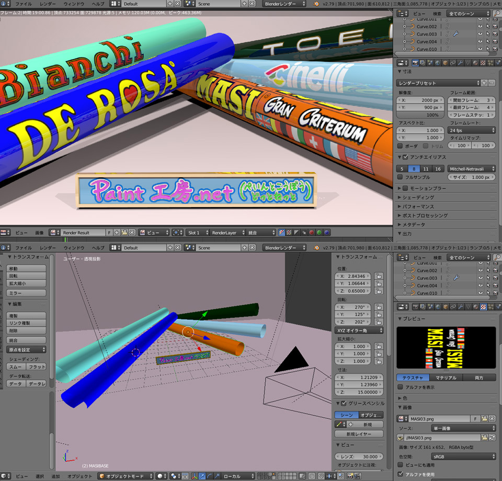Click the plus icon next to レンダープリセット

[484, 83]
